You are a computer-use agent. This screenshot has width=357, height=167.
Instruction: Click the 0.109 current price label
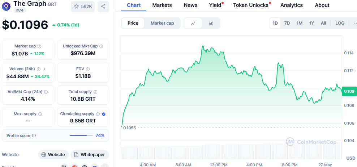point(349,91)
